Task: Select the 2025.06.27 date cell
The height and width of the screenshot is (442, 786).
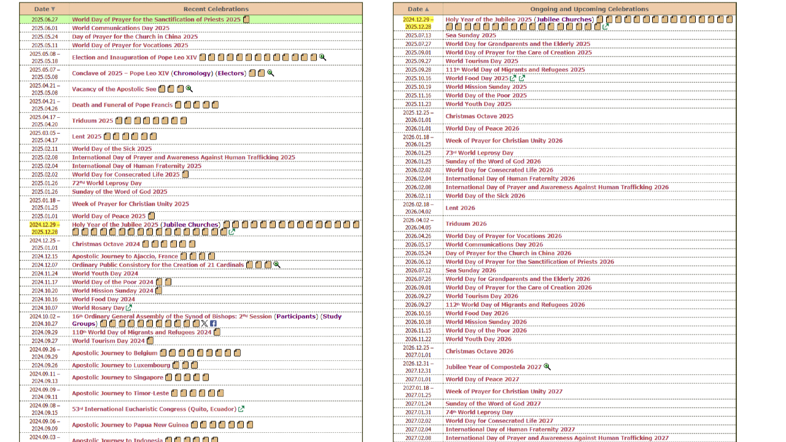Action: coord(44,20)
